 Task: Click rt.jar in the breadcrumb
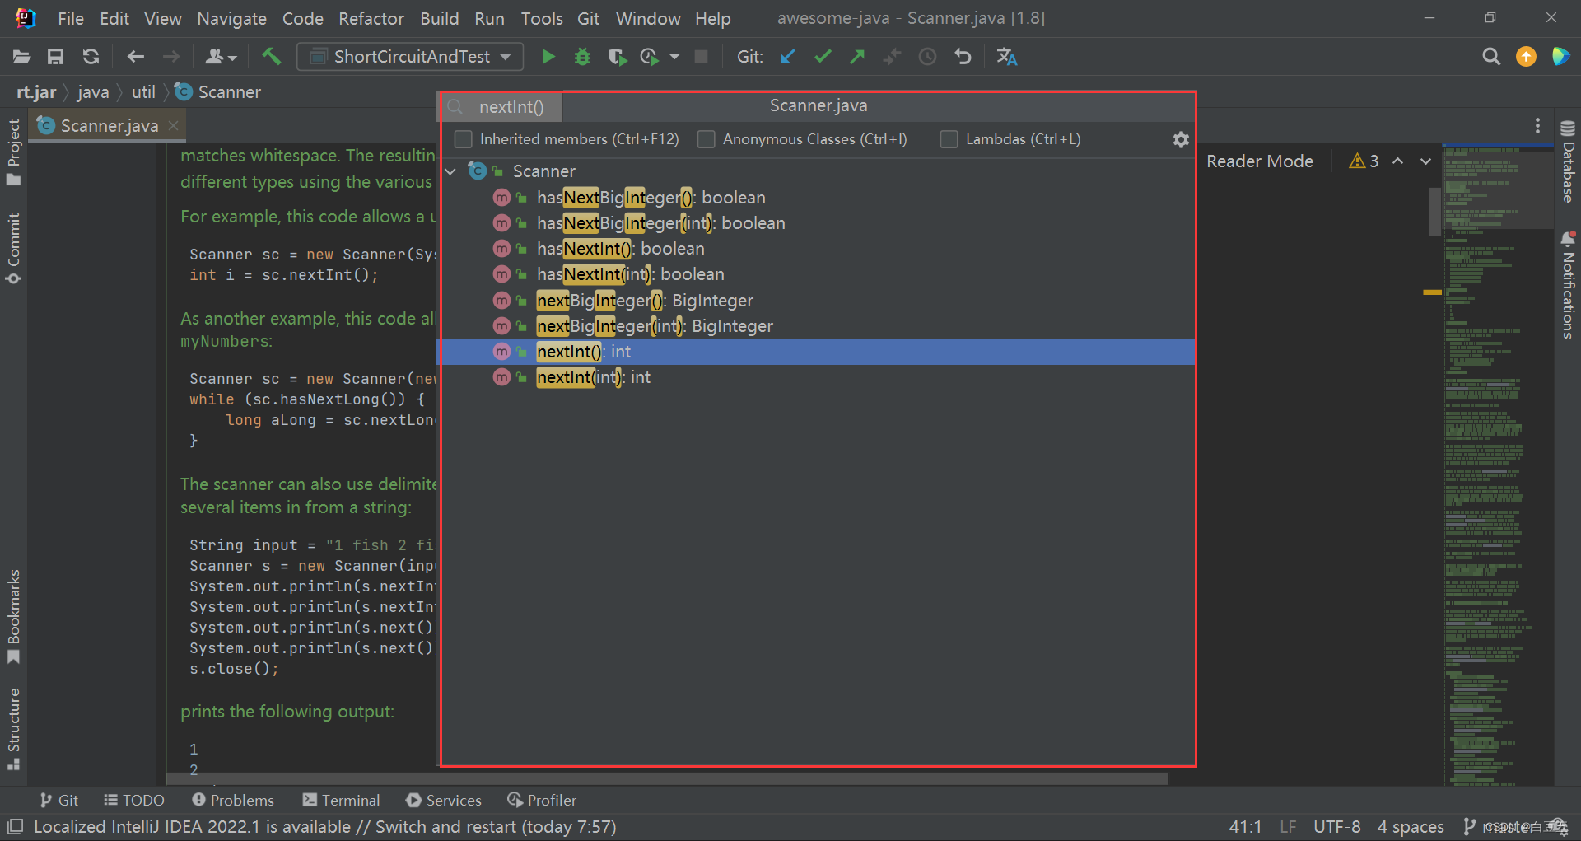(36, 92)
